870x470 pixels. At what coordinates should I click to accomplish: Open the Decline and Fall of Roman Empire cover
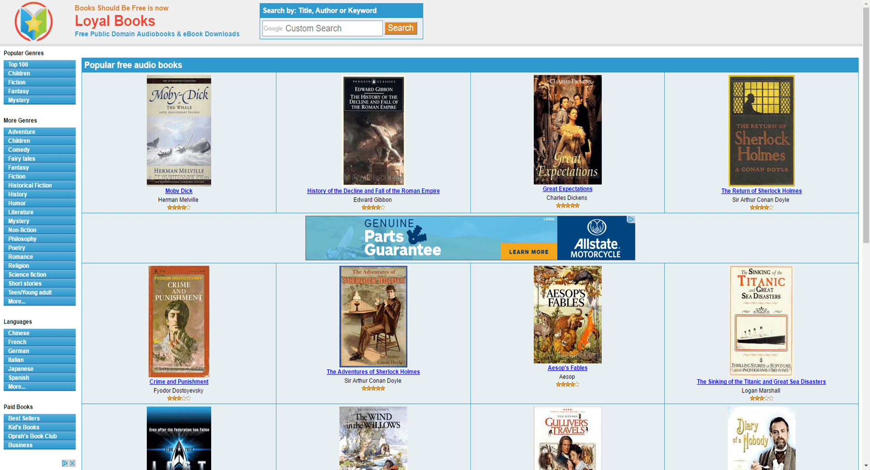373,130
